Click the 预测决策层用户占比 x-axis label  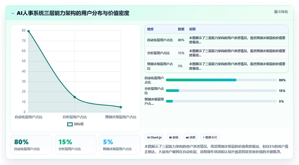tap(121, 117)
